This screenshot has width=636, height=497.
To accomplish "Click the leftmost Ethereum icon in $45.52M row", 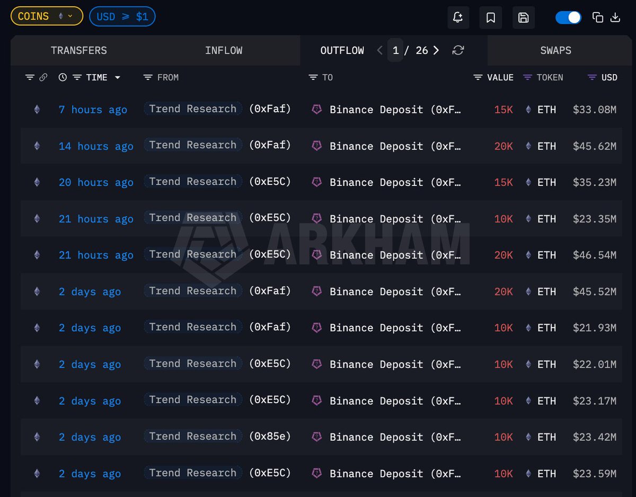I will point(37,291).
